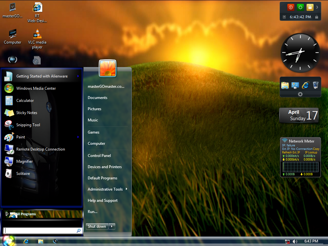Open the launcher gadget settings gear
This screenshot has height=246, width=328.
(300, 94)
